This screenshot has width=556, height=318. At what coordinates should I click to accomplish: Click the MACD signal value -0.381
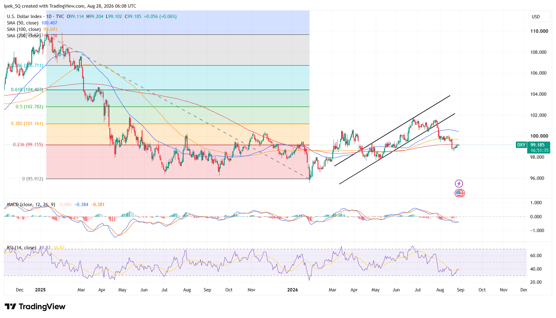[x=97, y=205]
